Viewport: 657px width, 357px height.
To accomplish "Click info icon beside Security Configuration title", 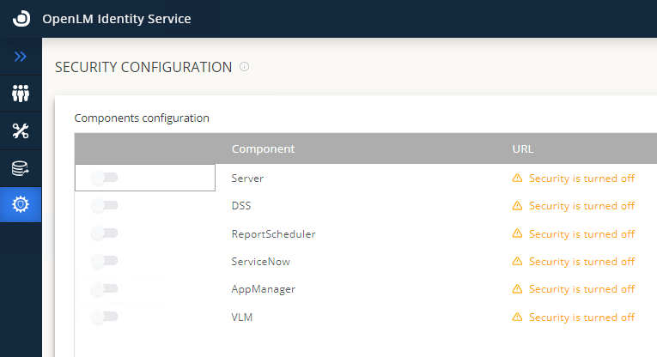I will [244, 67].
